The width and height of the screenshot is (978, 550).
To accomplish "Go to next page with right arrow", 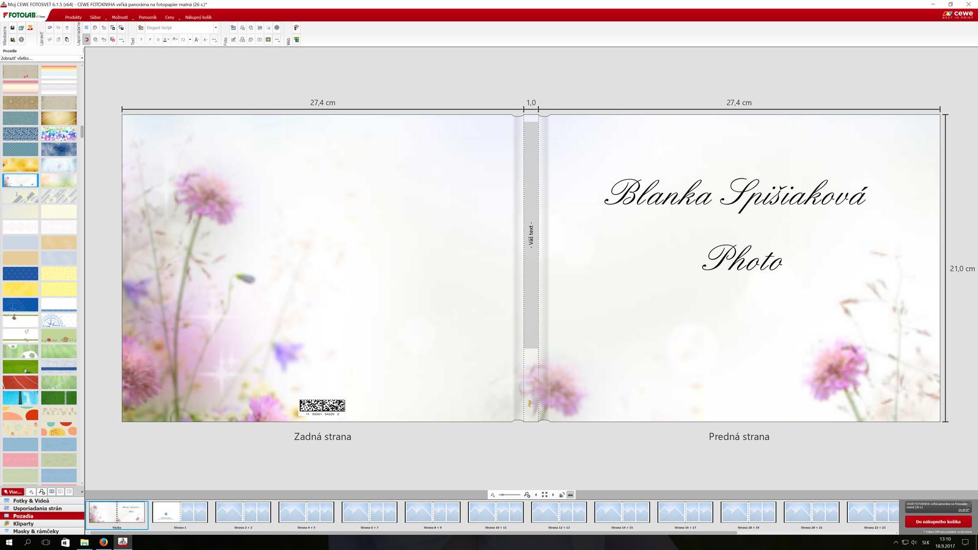I will 553,494.
